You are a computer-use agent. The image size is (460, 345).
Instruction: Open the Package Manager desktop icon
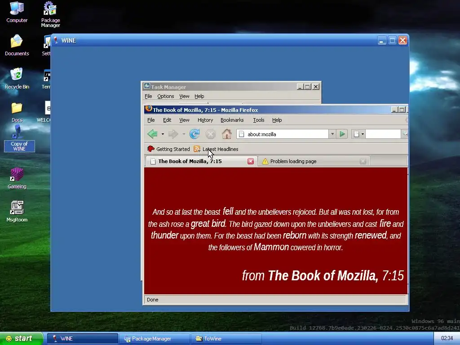pyautogui.click(x=50, y=14)
